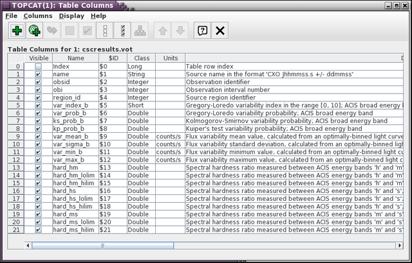This screenshot has height=263, width=412.
Task: Click the Short class cell
Action: 142,105
